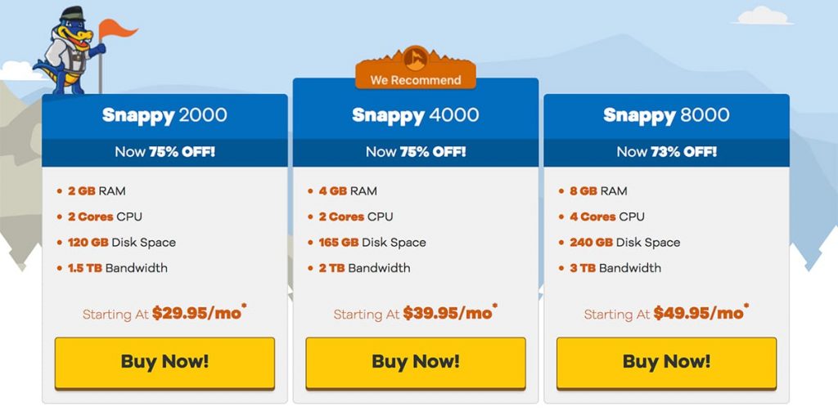Select the Snappy 4000 plan header
This screenshot has width=838, height=411.
pyautogui.click(x=415, y=115)
